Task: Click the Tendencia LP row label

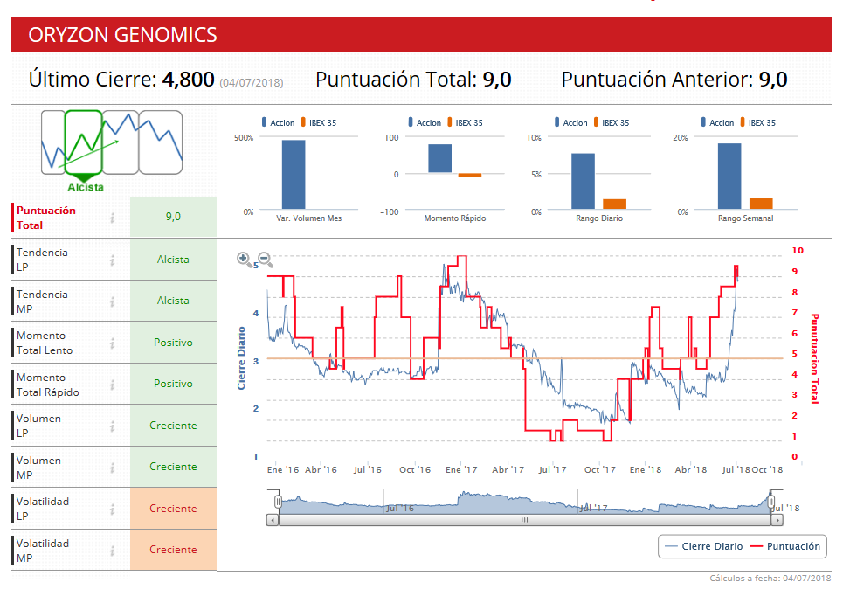Action: pos(42,260)
